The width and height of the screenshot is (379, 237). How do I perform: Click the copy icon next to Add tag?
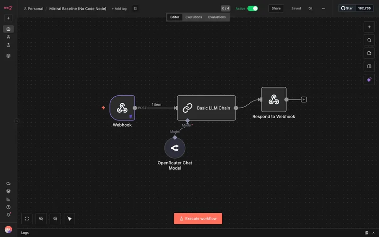[x=135, y=9]
